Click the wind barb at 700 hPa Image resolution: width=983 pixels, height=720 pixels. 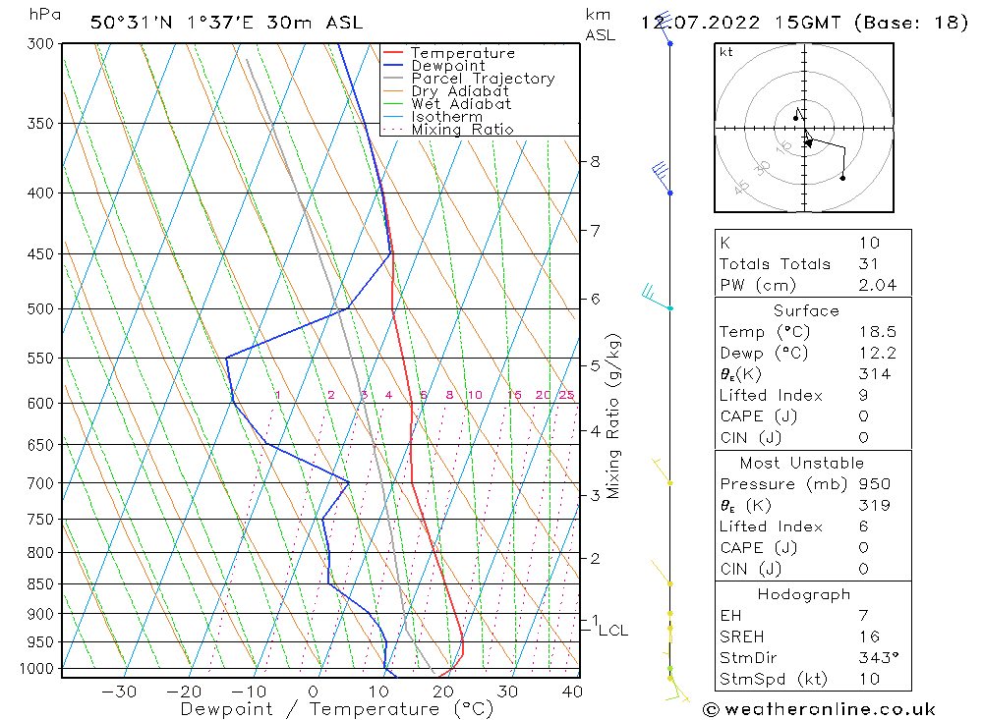pyautogui.click(x=662, y=471)
